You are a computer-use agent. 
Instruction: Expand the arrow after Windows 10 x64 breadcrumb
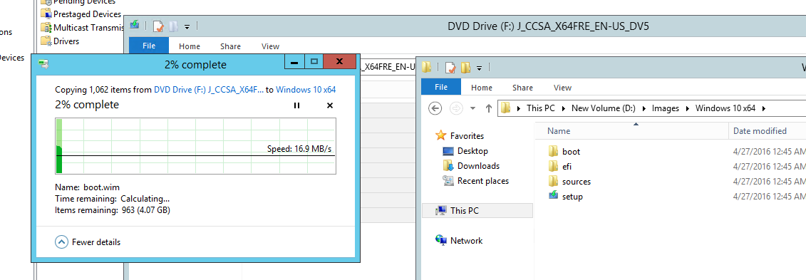click(764, 108)
